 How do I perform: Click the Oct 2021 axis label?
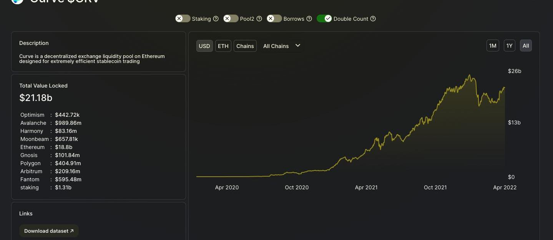[435, 187]
